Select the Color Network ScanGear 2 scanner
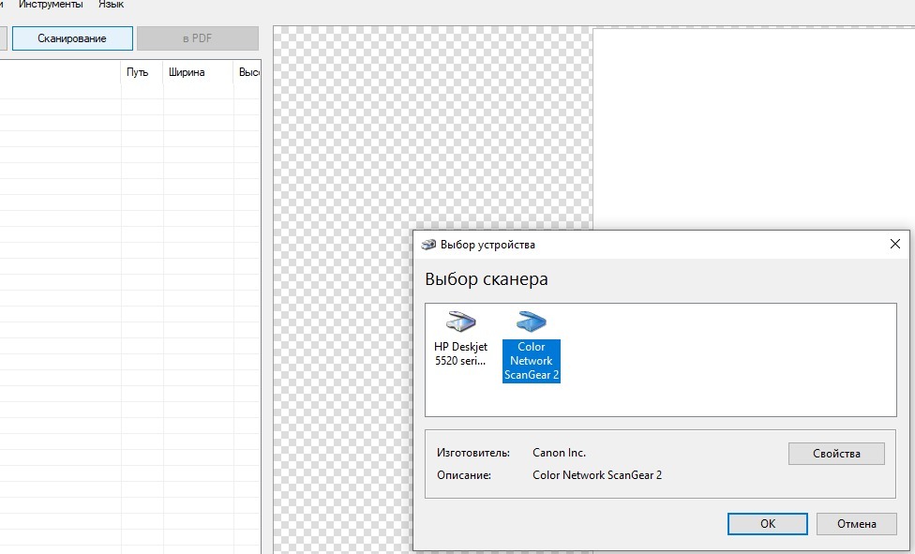The width and height of the screenshot is (915, 554). 531,346
